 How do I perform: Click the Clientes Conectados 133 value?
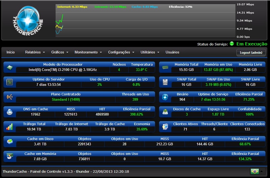coord(247,129)
